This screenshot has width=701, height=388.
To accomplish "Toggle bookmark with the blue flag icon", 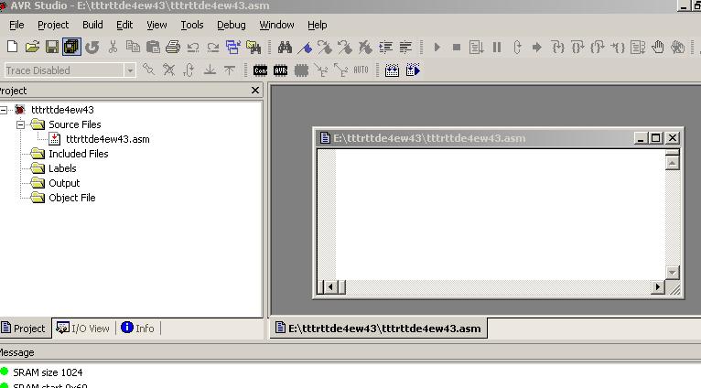I will click(x=305, y=47).
